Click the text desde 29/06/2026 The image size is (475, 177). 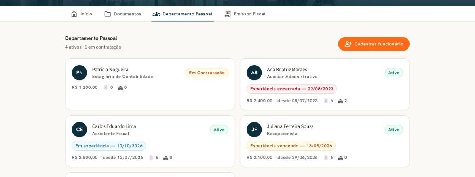pos(298,158)
